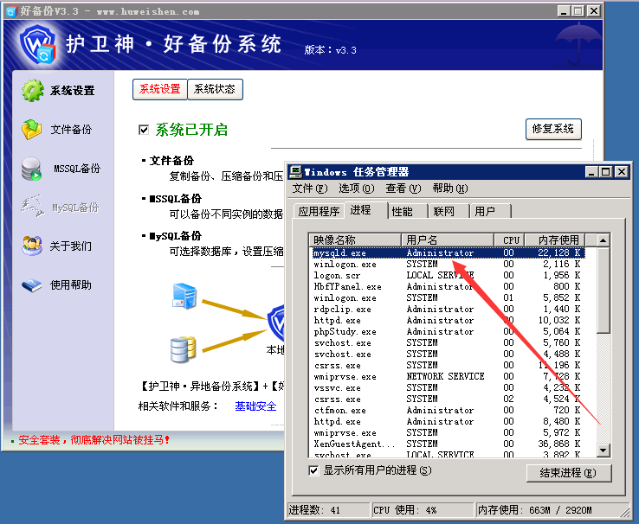Click the process list scrollbar thumb
This screenshot has height=524, width=639.
click(x=603, y=290)
